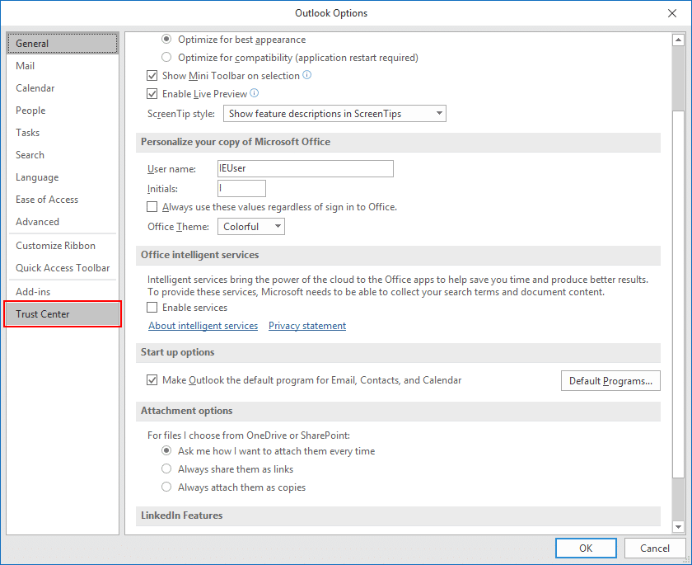Click the User name text field
This screenshot has width=692, height=565.
[305, 169]
